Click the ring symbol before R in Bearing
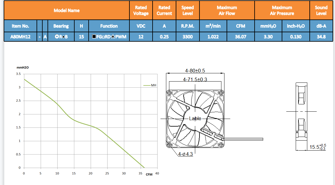 (x=57, y=37)
